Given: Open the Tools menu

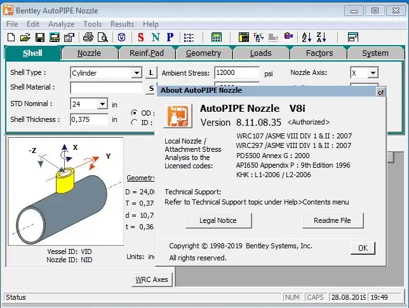Looking at the screenshot, I should pyautogui.click(x=92, y=24).
